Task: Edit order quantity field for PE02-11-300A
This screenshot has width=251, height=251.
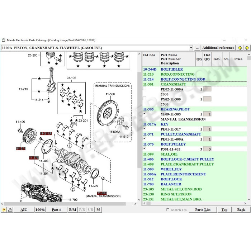Action: (207, 89)
